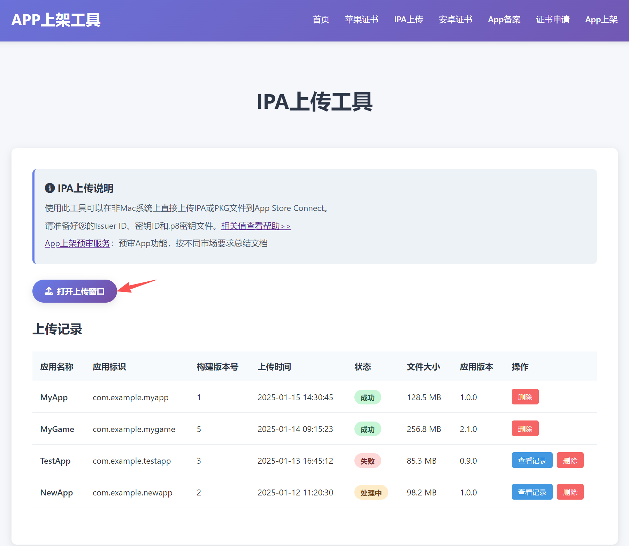This screenshot has height=546, width=629.
Task: Open the 首页 navigation item
Action: coord(321,20)
